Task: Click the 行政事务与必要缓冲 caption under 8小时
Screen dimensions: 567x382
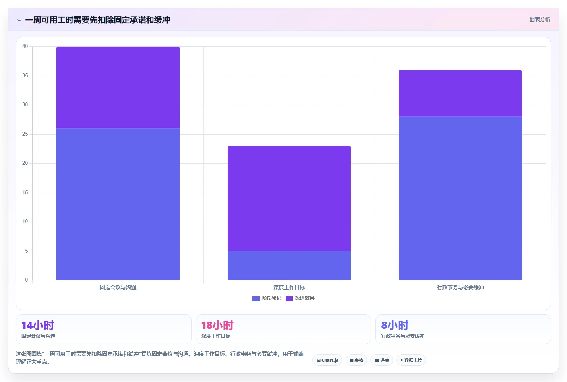Action: pyautogui.click(x=403, y=336)
